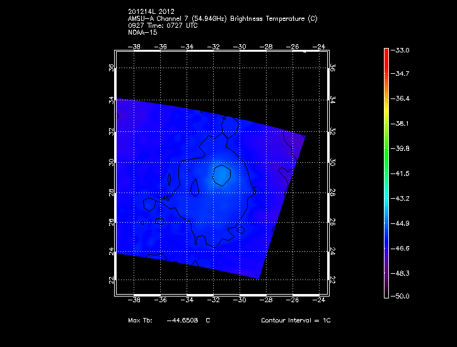This screenshot has width=457, height=347.
Task: Click the red top of the color bar
Action: pos(386,53)
